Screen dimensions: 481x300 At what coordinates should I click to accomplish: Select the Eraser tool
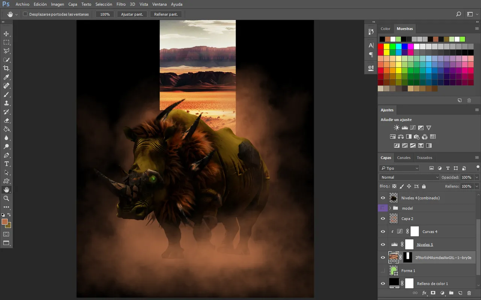pos(6,120)
